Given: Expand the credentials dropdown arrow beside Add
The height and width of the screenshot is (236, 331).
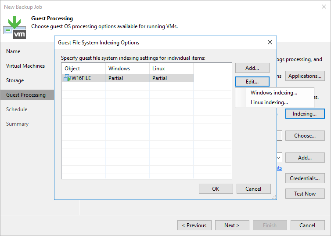Looking at the screenshot, I should tap(279, 157).
